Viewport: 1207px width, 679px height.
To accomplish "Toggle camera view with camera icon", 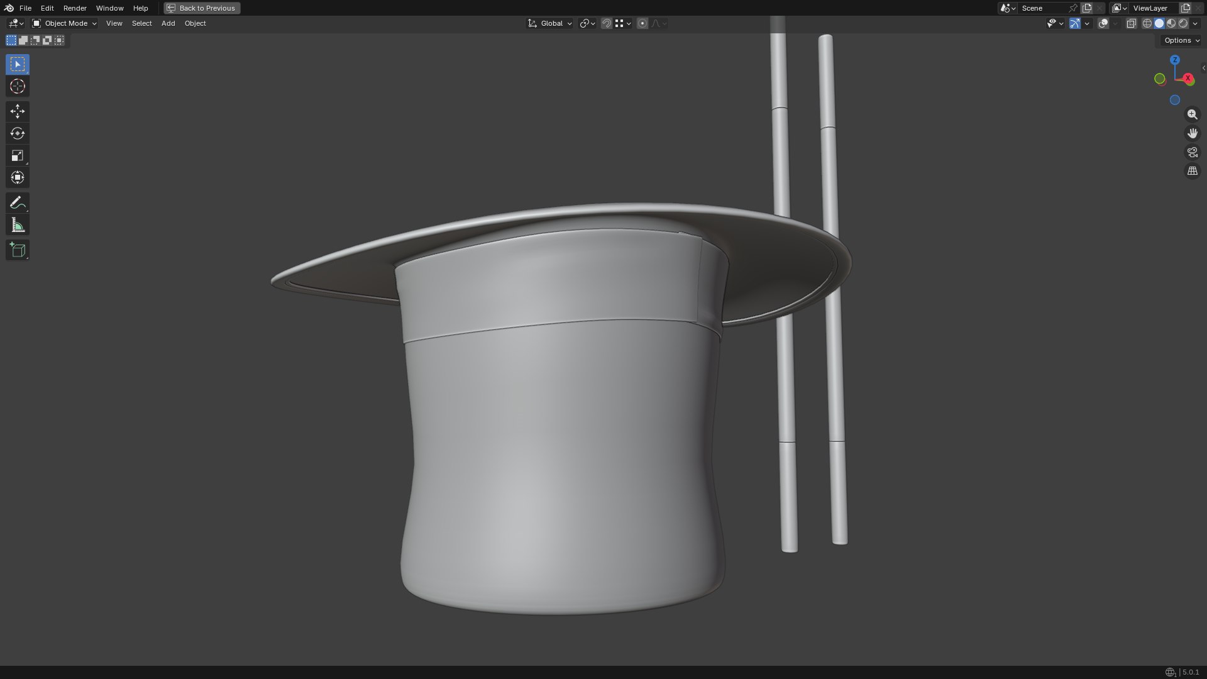I will [1192, 152].
